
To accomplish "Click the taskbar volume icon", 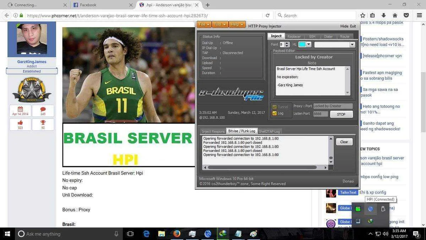I will [386, 234].
